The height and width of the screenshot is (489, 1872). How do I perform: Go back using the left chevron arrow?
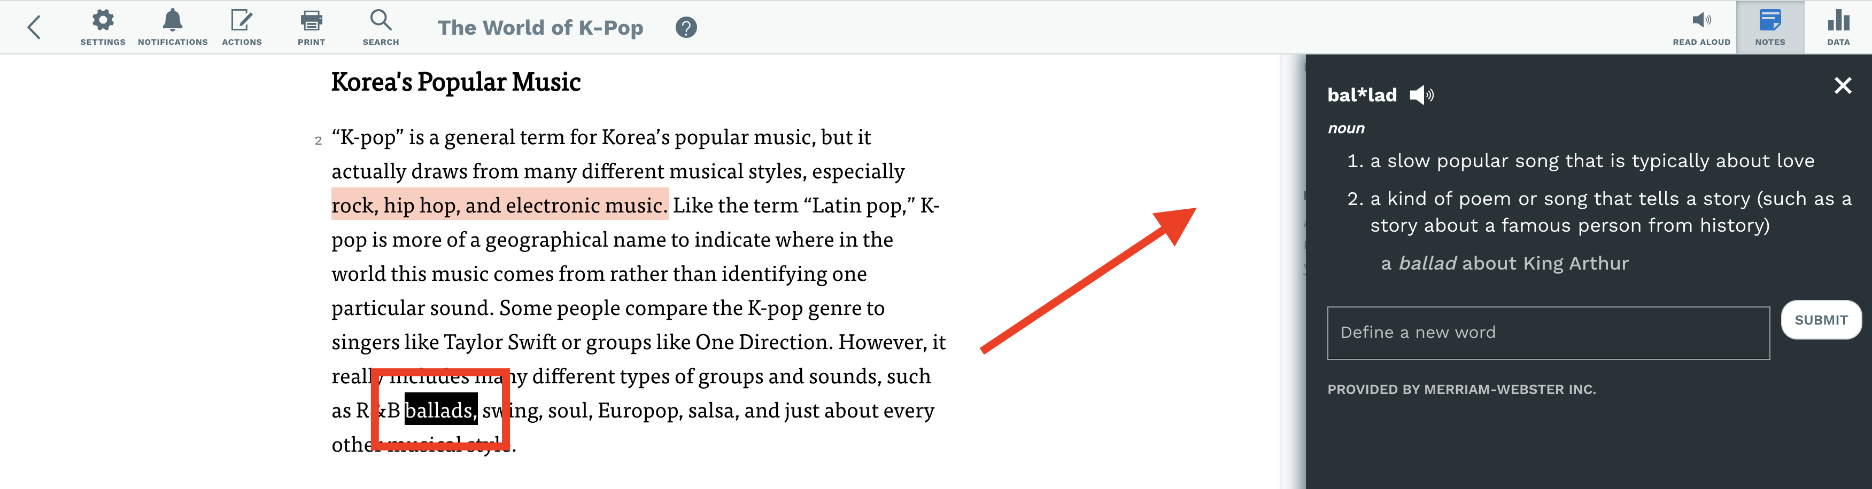tap(34, 28)
